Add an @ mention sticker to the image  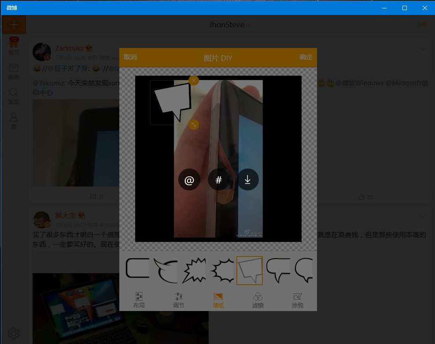pos(189,179)
